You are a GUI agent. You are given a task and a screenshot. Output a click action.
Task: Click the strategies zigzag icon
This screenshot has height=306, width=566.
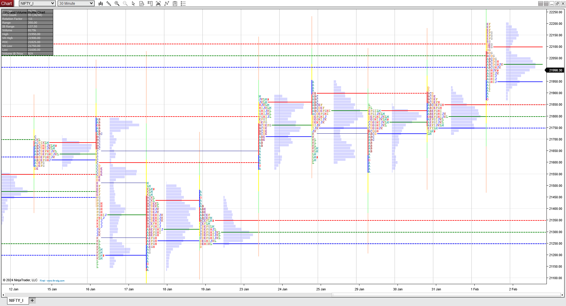click(x=167, y=3)
